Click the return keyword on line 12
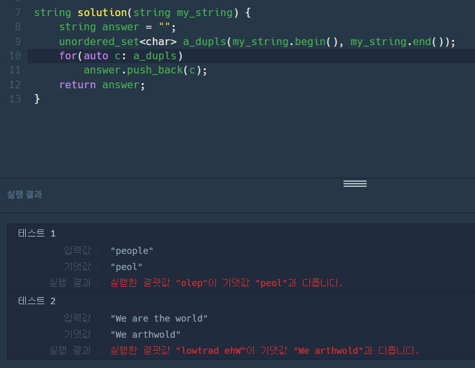Viewport: 475px width, 368px height. pos(77,85)
